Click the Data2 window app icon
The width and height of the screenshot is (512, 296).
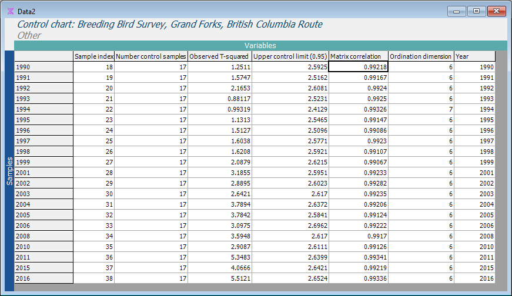coord(10,11)
